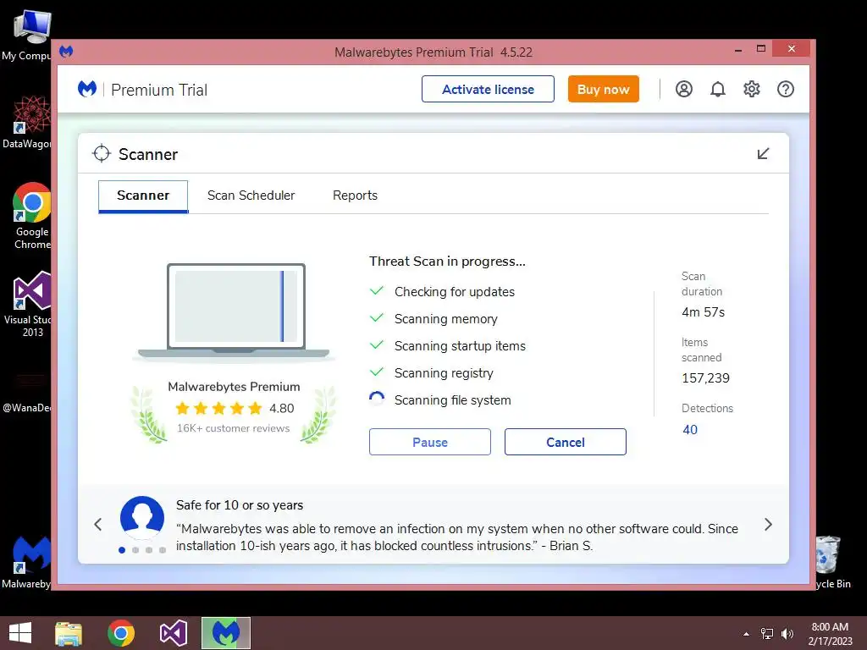Click the Activate license button
The image size is (867, 650).
488,89
